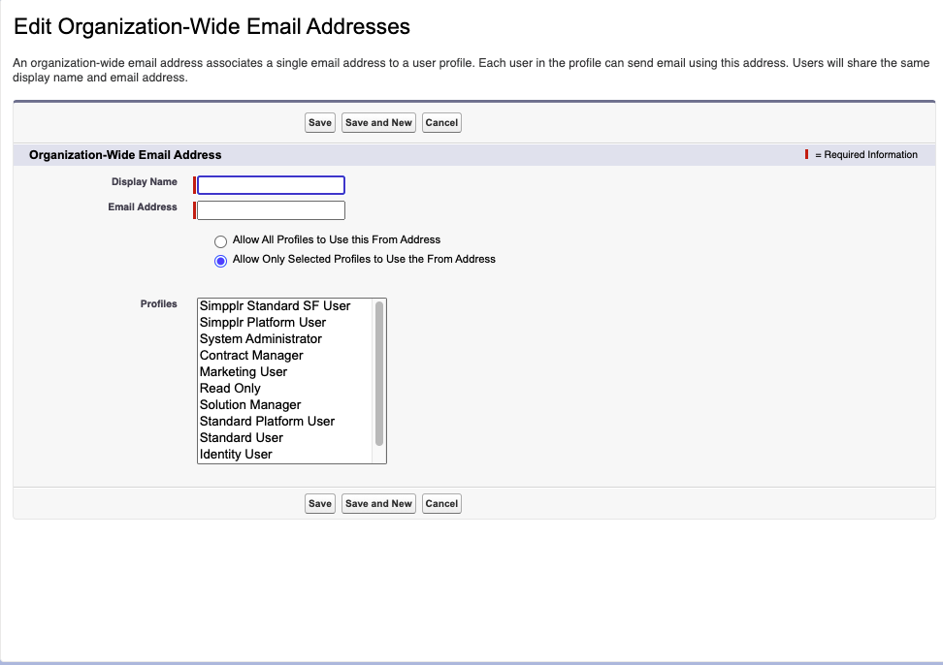Click the bottom Cancel button

(x=441, y=503)
